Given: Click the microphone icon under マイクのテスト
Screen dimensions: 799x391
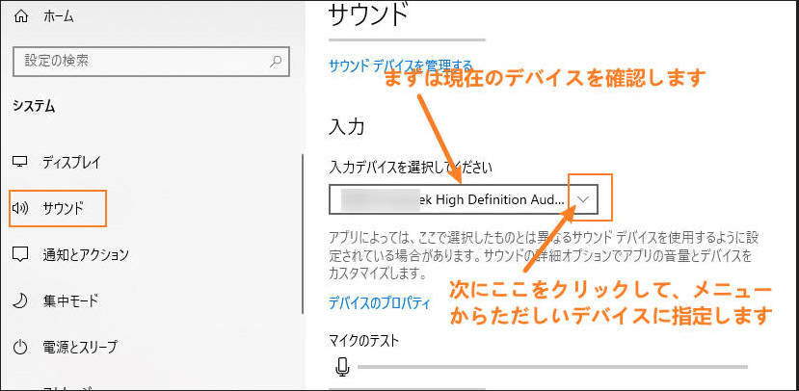Looking at the screenshot, I should point(343,367).
